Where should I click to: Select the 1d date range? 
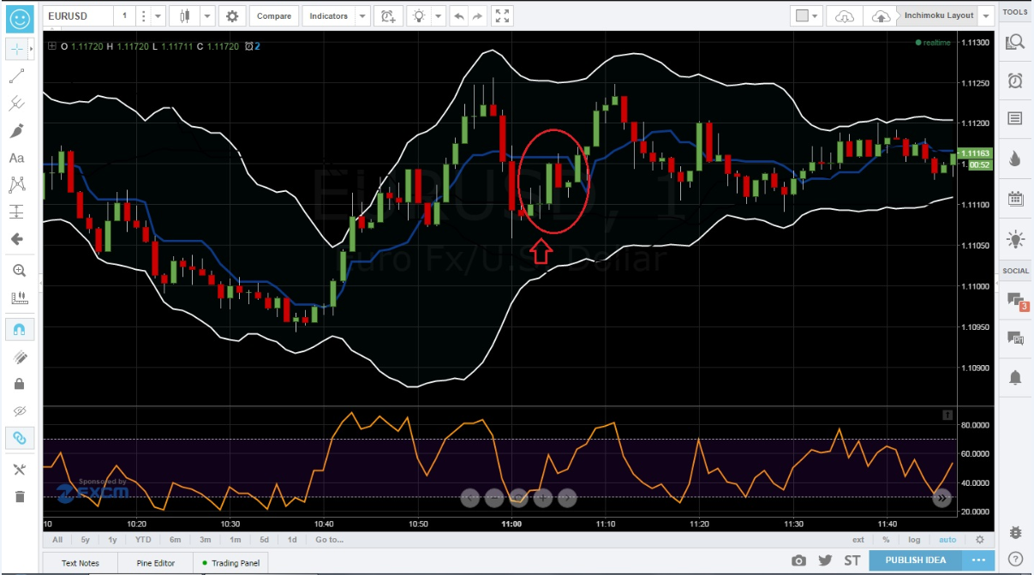point(292,540)
